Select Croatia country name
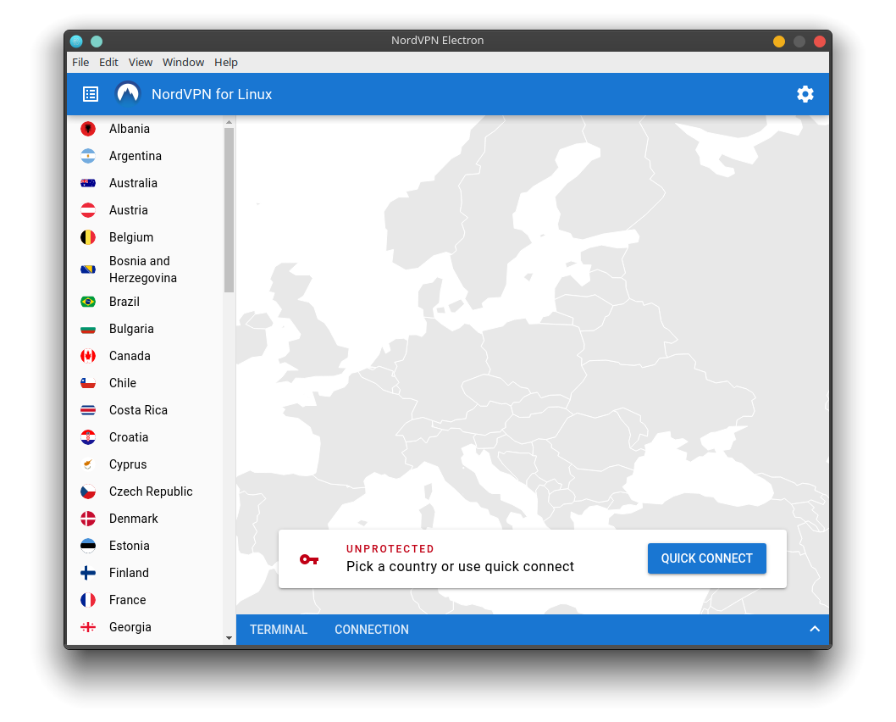The image size is (896, 722). [x=129, y=437]
